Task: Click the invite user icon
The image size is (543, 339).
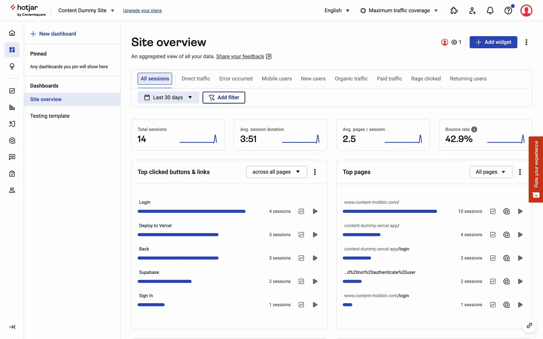Action: click(472, 10)
